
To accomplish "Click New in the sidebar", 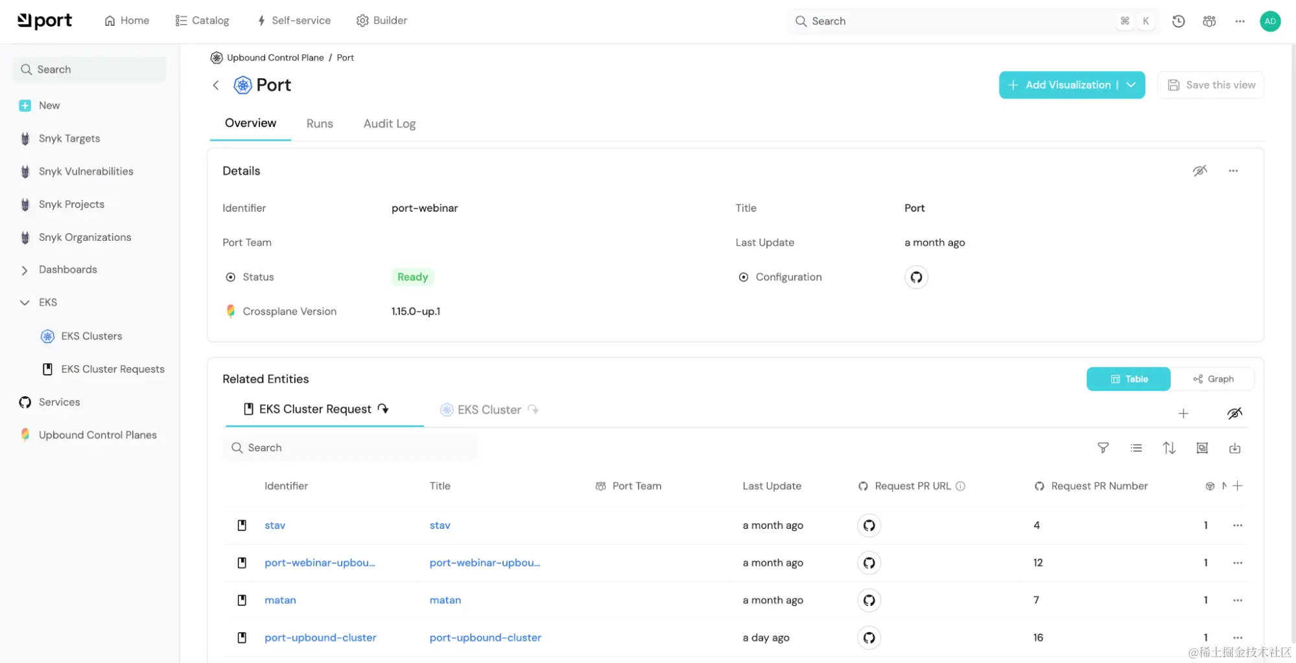I will coord(40,106).
